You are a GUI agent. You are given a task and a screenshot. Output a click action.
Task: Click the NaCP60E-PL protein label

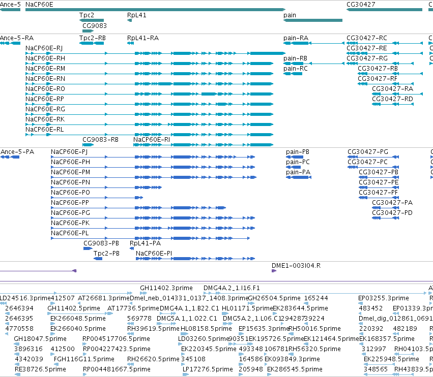(x=70, y=233)
